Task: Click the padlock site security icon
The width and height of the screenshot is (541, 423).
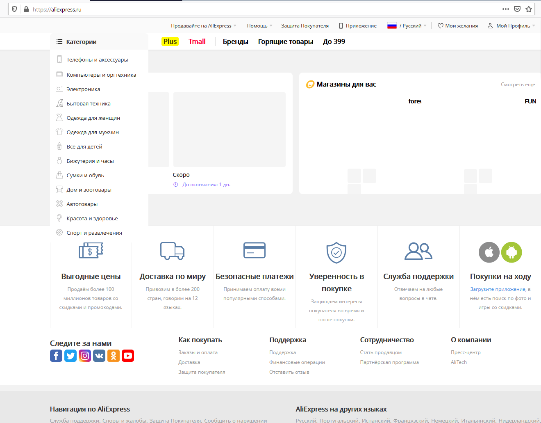Action: pos(26,9)
